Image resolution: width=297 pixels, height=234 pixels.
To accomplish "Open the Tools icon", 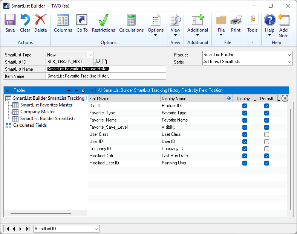I will 253,19.
